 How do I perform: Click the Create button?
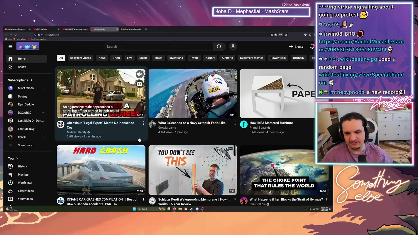coord(296,47)
